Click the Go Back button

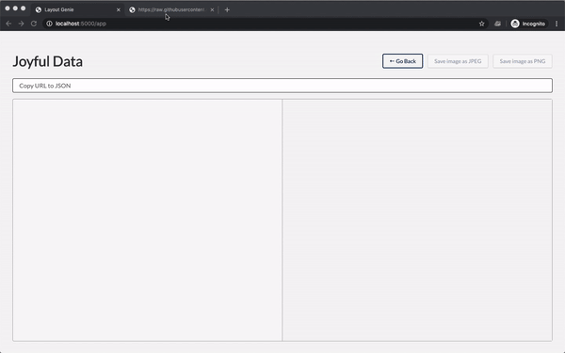click(x=402, y=61)
